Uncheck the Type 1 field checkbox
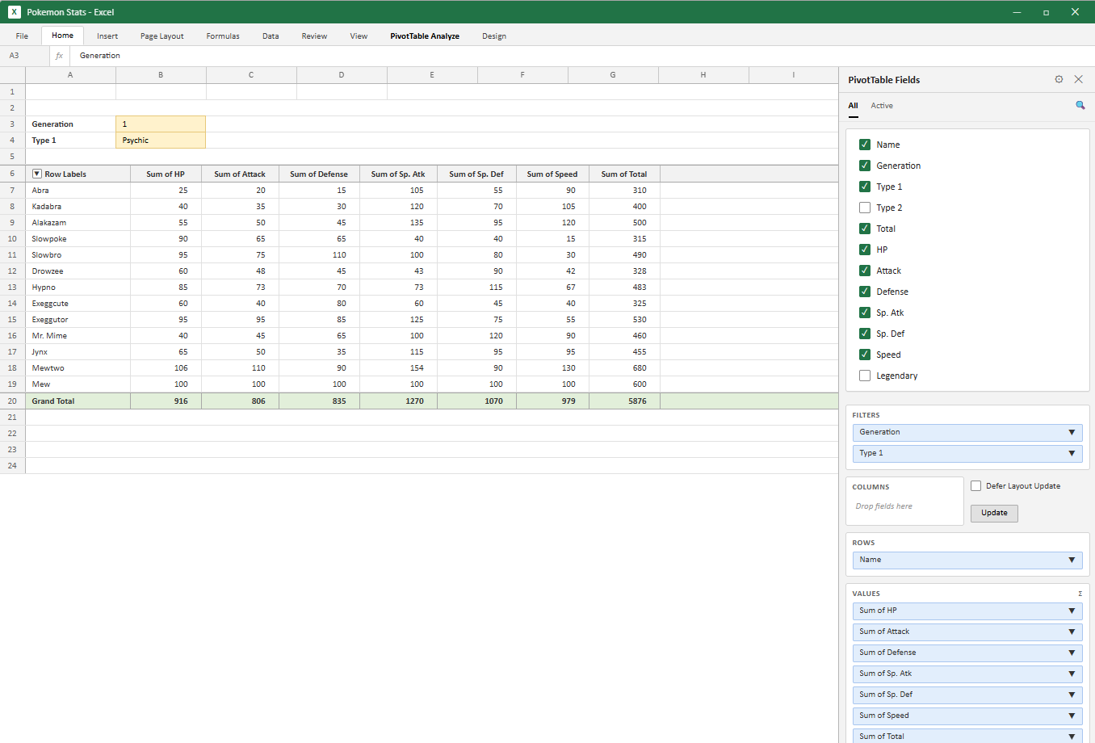Viewport: 1095px width, 743px height. pyautogui.click(x=865, y=187)
